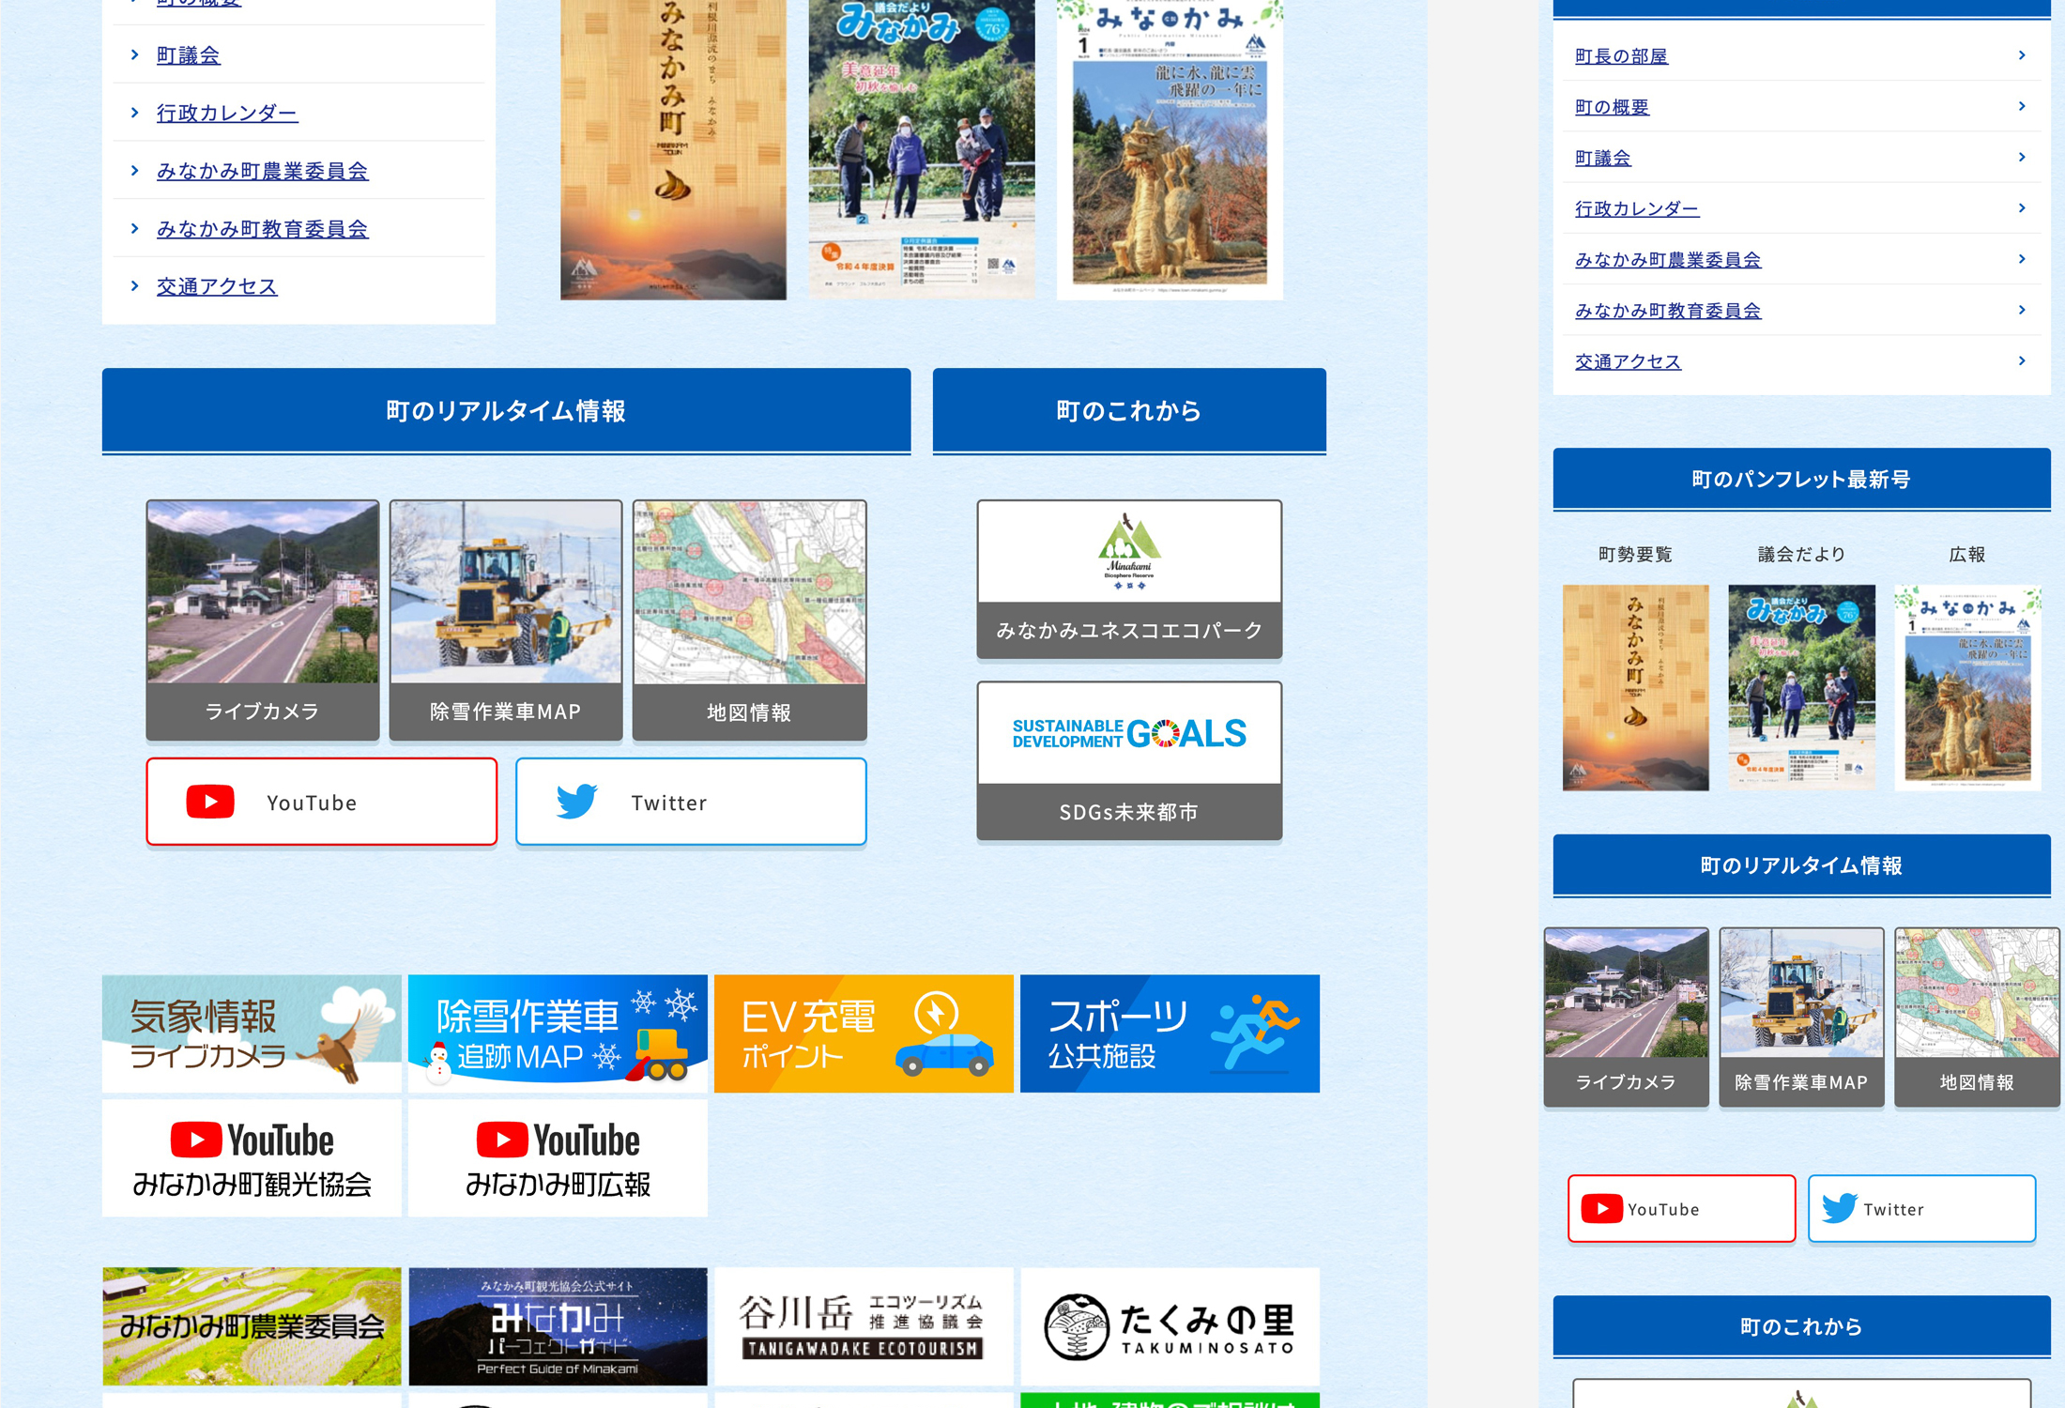Click chevron beside 行政カレンダー in right sidebar

2022,208
